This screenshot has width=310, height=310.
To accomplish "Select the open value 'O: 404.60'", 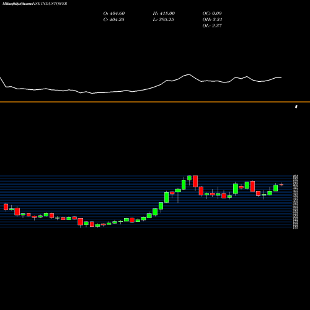I will [x=114, y=14].
